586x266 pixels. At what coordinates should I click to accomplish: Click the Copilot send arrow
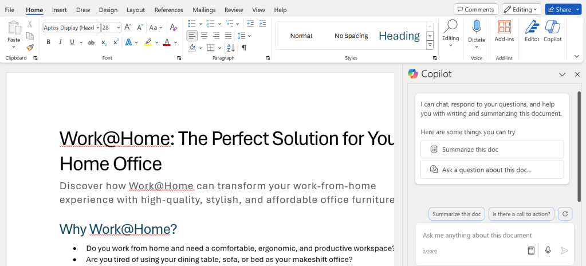tap(564, 251)
